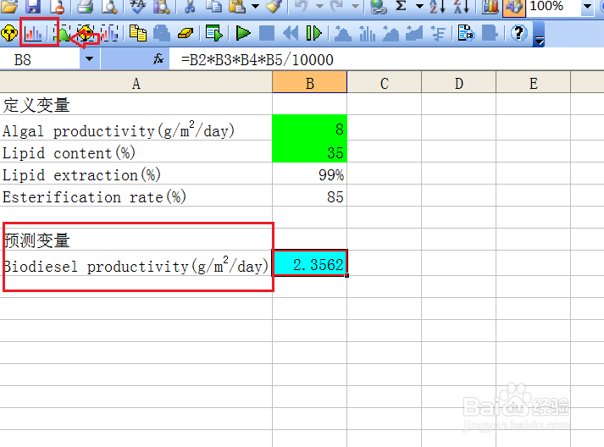Click the Chart Wizard icon
Screen dimensions: 604x447
[490, 6]
